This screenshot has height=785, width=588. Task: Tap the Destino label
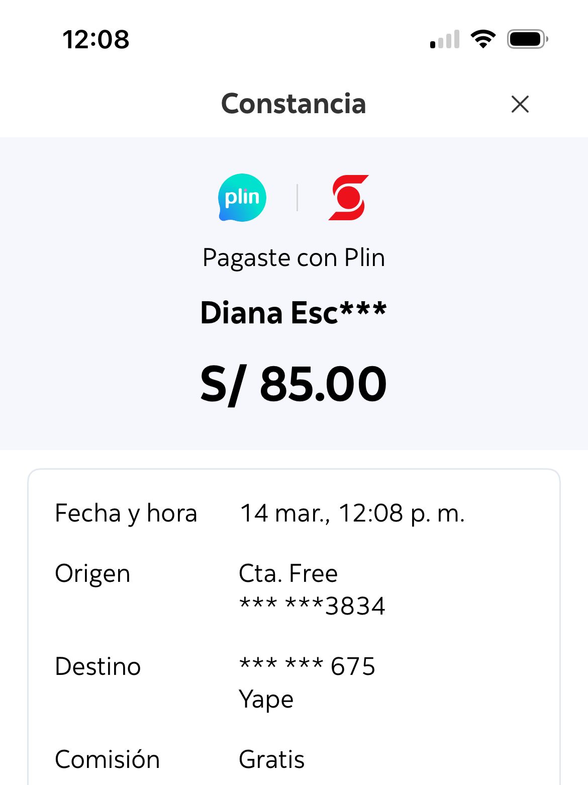point(98,667)
